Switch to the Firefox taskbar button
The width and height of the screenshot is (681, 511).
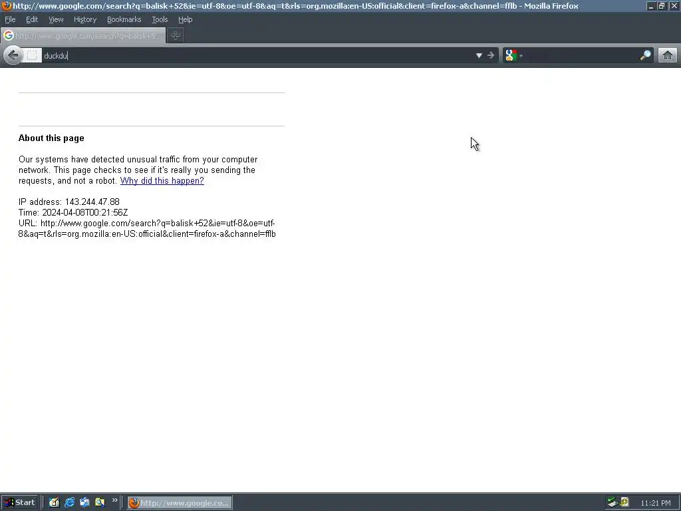pyautogui.click(x=180, y=503)
